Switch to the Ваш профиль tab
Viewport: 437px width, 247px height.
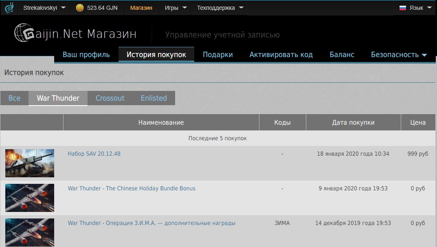86,55
